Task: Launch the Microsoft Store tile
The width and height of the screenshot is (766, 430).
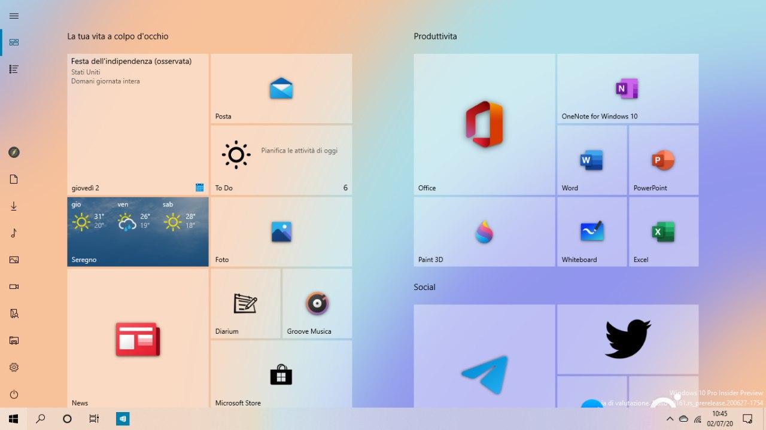Action: tap(281, 374)
